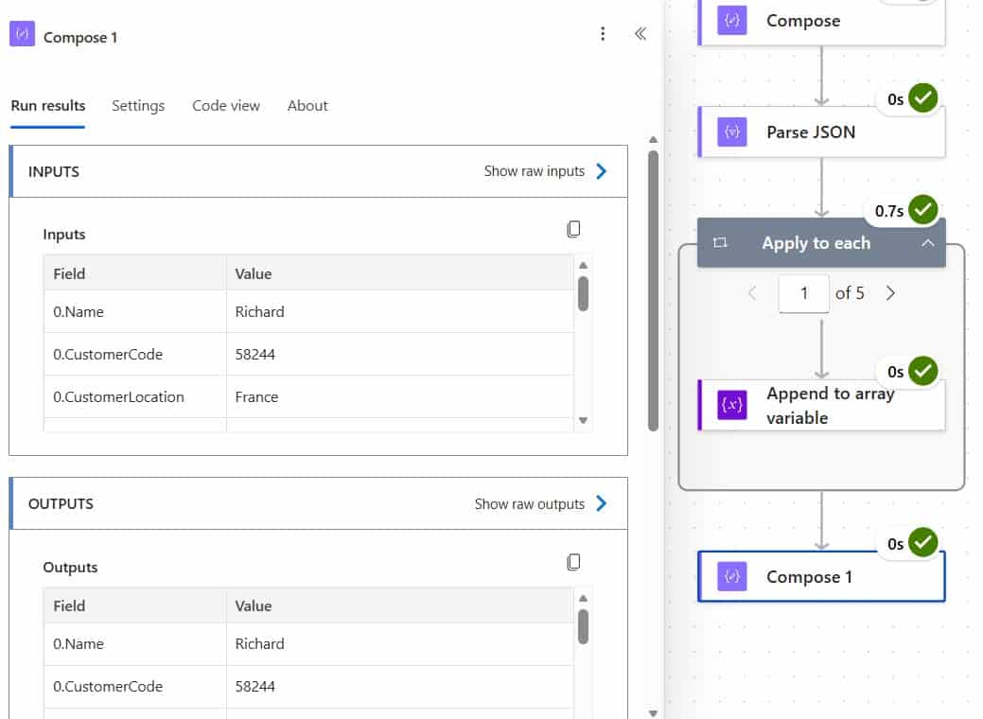Screen dimensions: 983x719
Task: Click the Parse JSON success checkmark
Action: click(922, 97)
